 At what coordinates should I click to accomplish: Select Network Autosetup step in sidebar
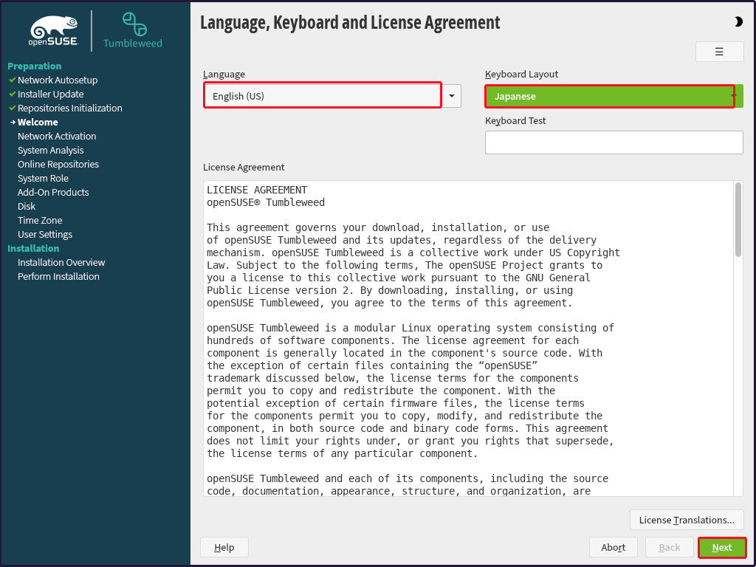coord(58,80)
